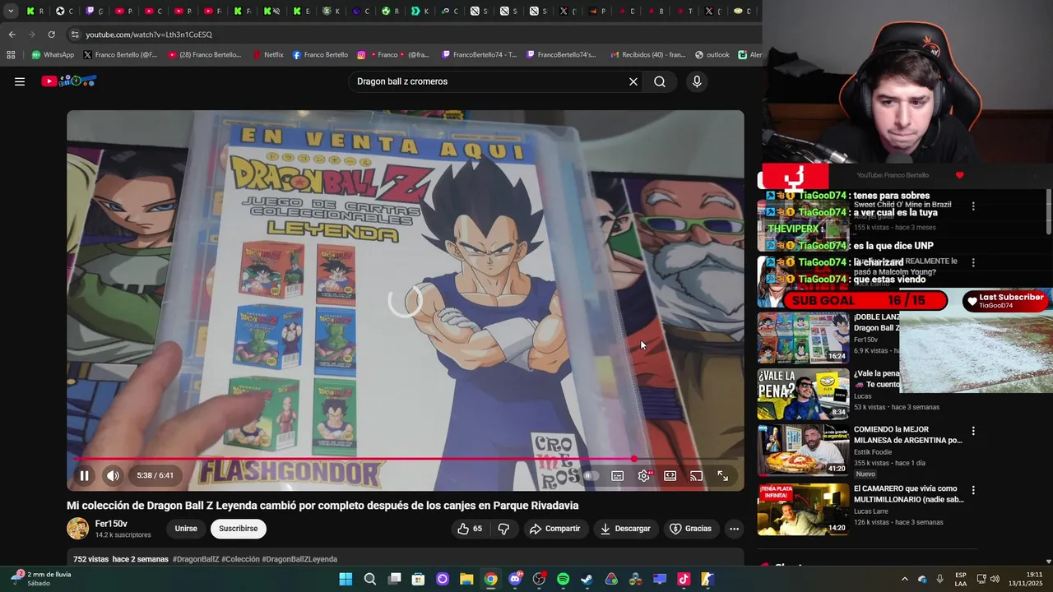
Task: Open the YouTube hamburger guide menu
Action: (x=20, y=81)
